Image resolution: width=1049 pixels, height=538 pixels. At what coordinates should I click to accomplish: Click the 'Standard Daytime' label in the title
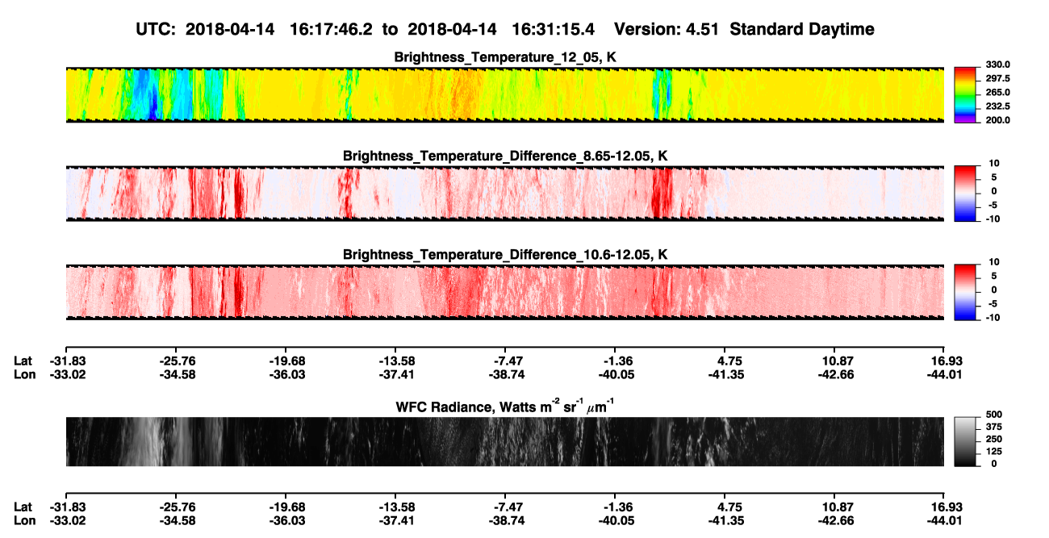800,29
